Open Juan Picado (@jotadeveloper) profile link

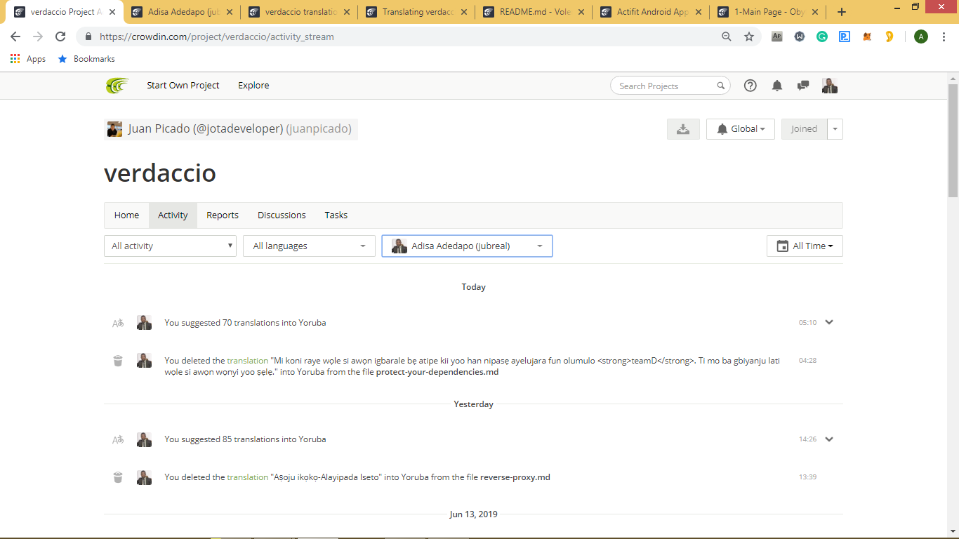coord(206,129)
